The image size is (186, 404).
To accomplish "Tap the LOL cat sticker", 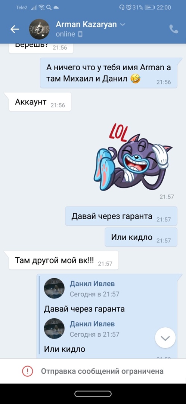I will point(133,158).
